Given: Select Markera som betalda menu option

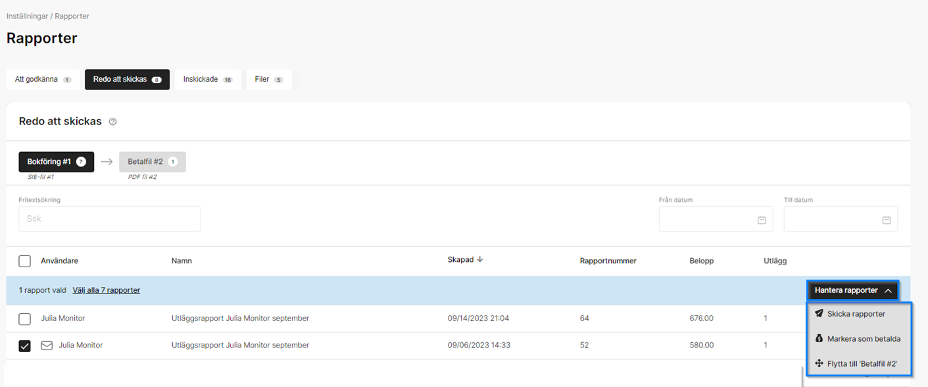Looking at the screenshot, I should [864, 339].
